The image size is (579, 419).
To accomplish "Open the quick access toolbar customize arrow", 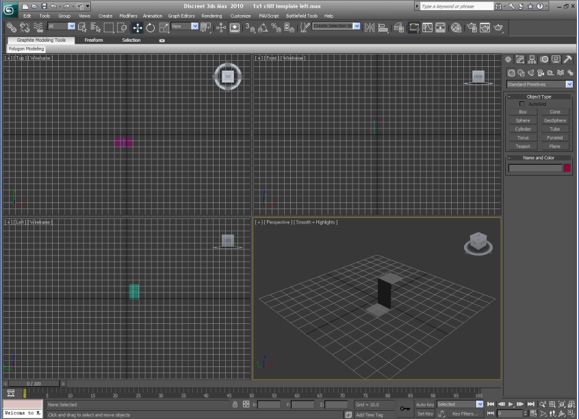I will click(x=88, y=6).
